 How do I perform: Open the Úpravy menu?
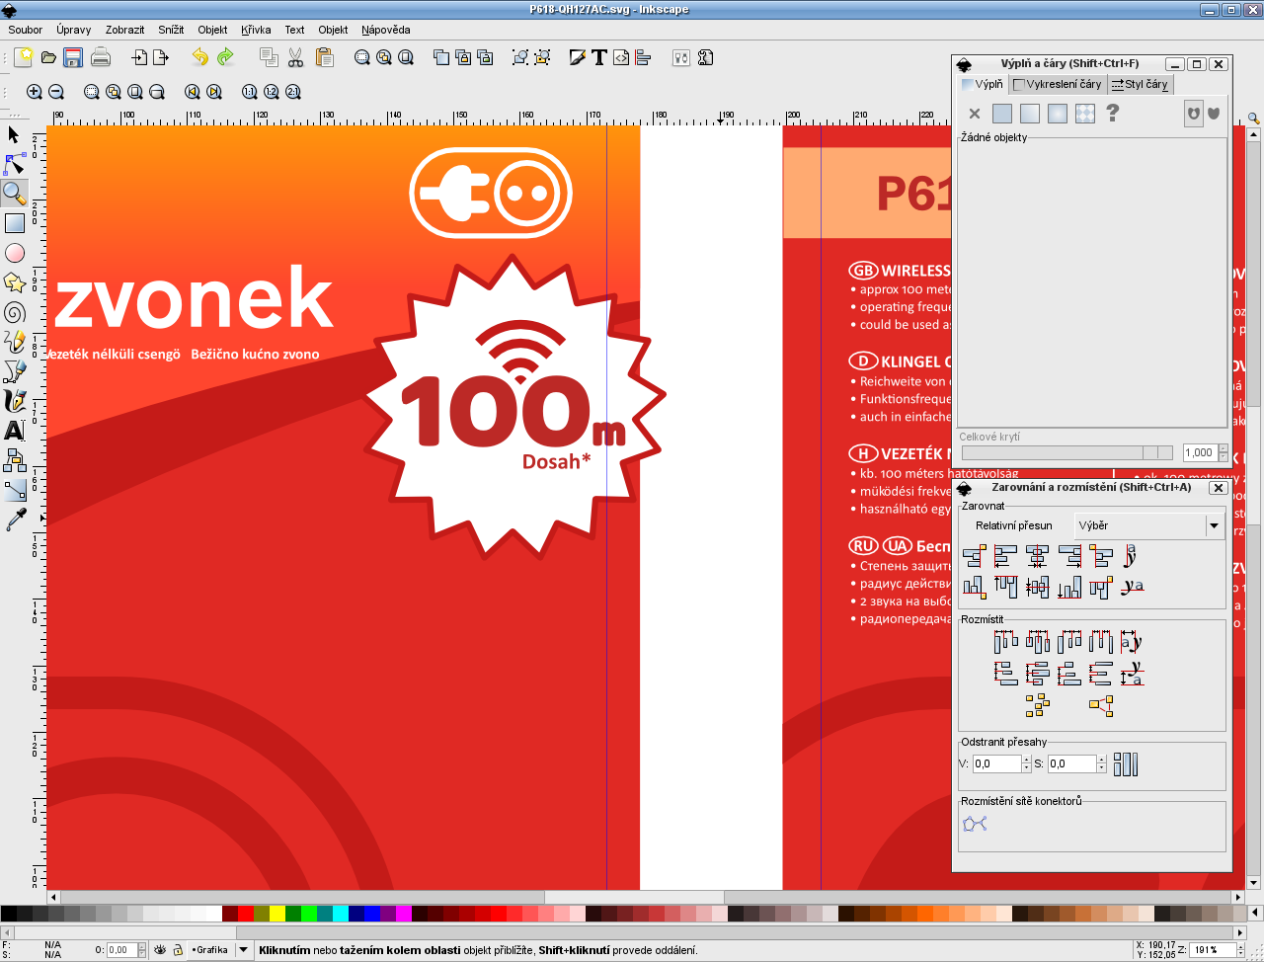[74, 30]
